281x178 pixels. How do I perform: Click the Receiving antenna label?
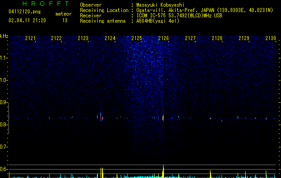[103, 21]
